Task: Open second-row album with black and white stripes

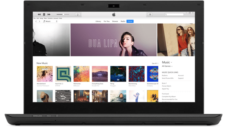Action: [x=63, y=96]
